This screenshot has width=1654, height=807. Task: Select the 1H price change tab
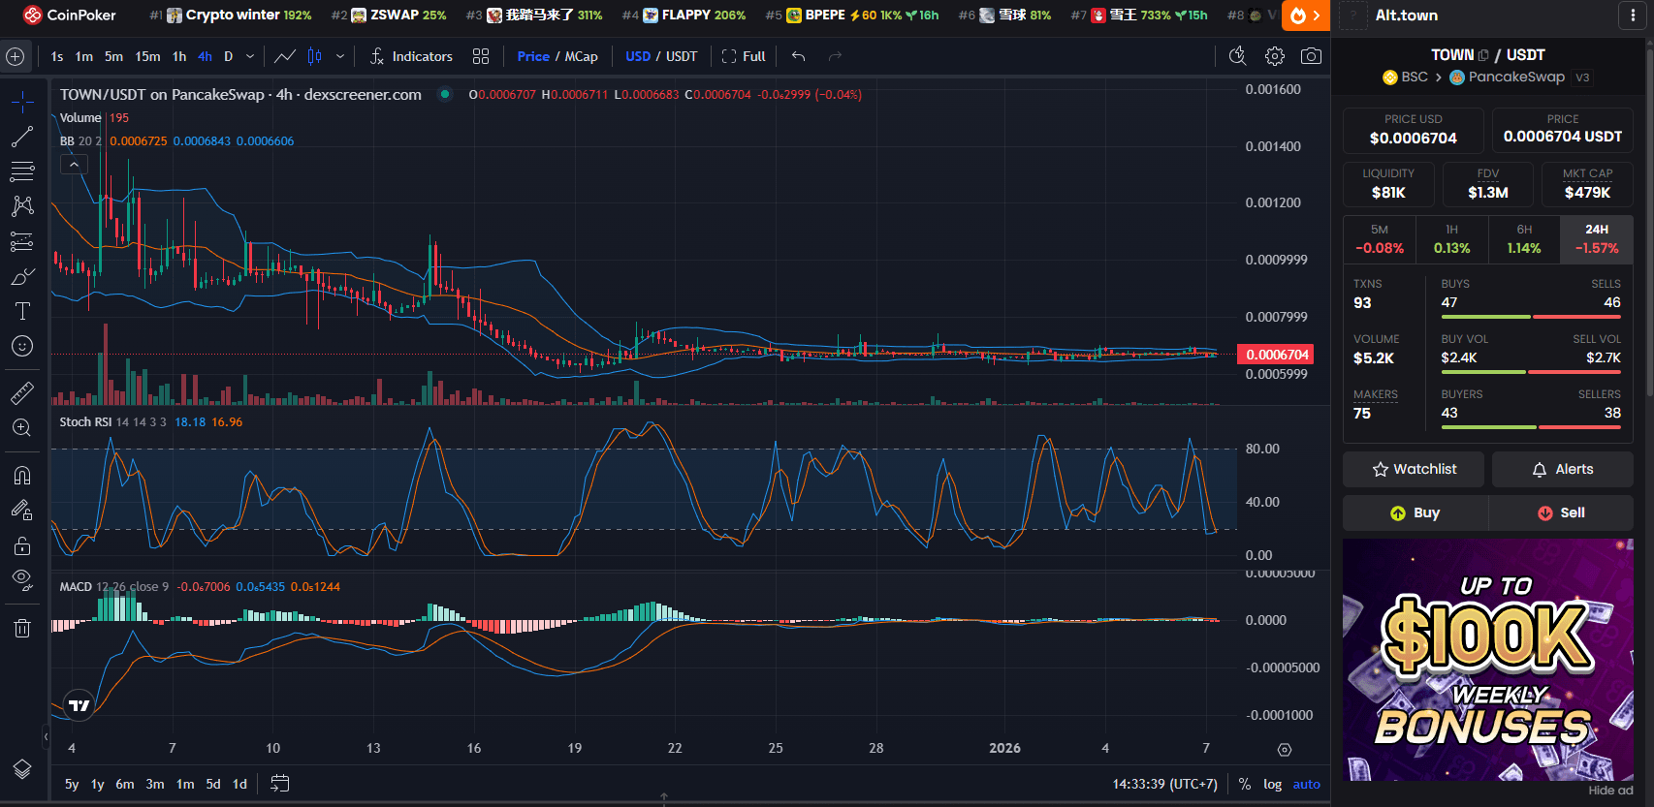[x=1451, y=239]
